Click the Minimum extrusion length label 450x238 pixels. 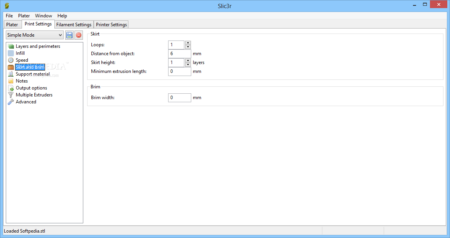pyautogui.click(x=119, y=71)
